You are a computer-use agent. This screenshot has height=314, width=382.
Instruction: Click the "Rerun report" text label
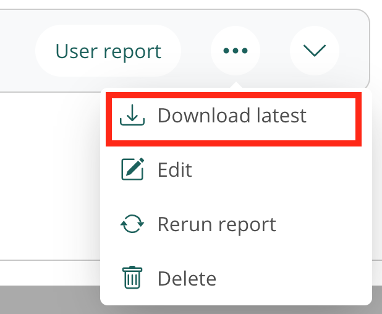tap(216, 224)
